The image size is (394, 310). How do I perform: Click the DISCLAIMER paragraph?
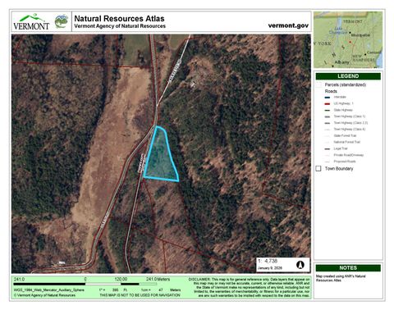(x=249, y=287)
